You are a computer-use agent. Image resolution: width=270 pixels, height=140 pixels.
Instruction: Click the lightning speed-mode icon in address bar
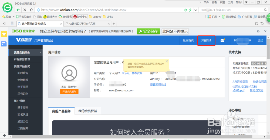coord(190,10)
